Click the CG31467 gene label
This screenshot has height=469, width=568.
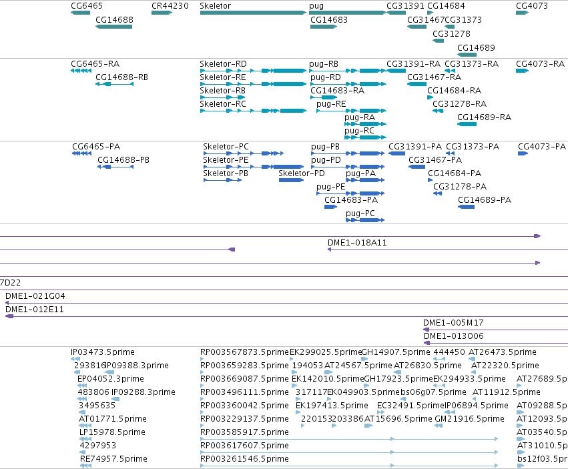(x=426, y=19)
